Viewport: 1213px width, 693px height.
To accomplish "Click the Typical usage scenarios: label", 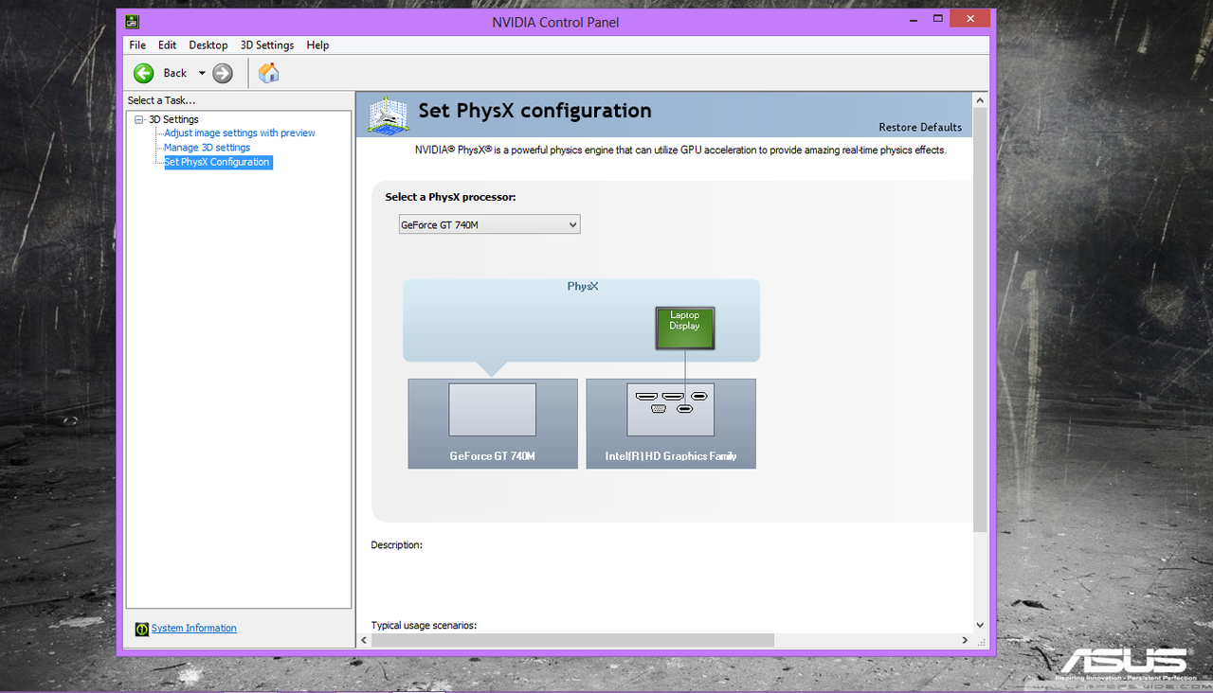I will click(x=424, y=626).
